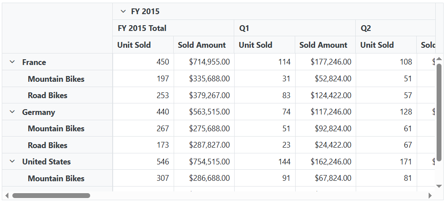Viewport: 445px width, 202px height.
Task: Click Unit Sold header under FY 2015 Total
Action: 134,45
